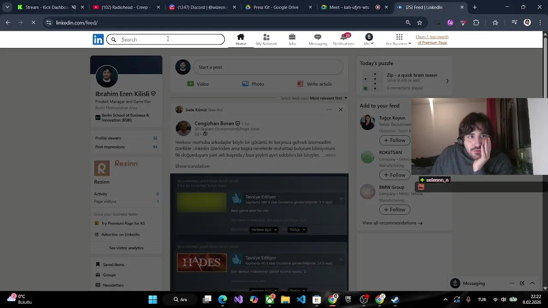Open Epic Games from taskbar

tap(348, 299)
